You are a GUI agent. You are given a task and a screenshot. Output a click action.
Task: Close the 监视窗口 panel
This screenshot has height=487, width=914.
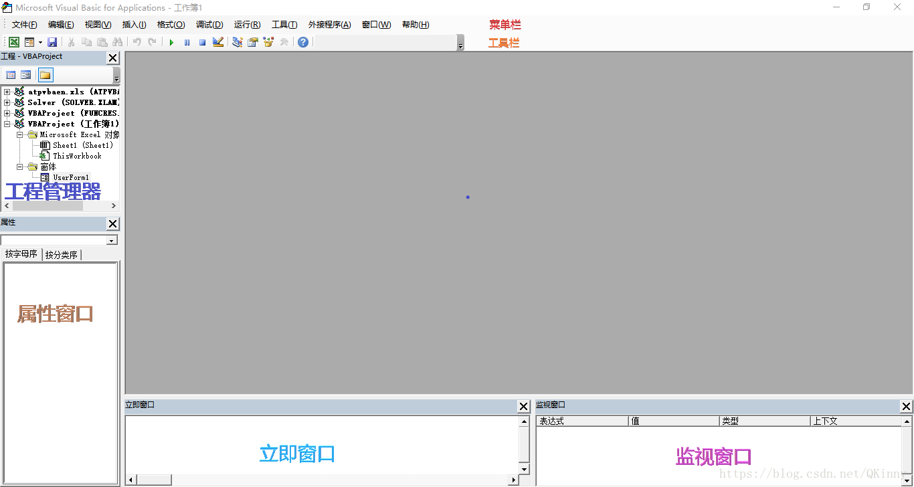pos(907,407)
